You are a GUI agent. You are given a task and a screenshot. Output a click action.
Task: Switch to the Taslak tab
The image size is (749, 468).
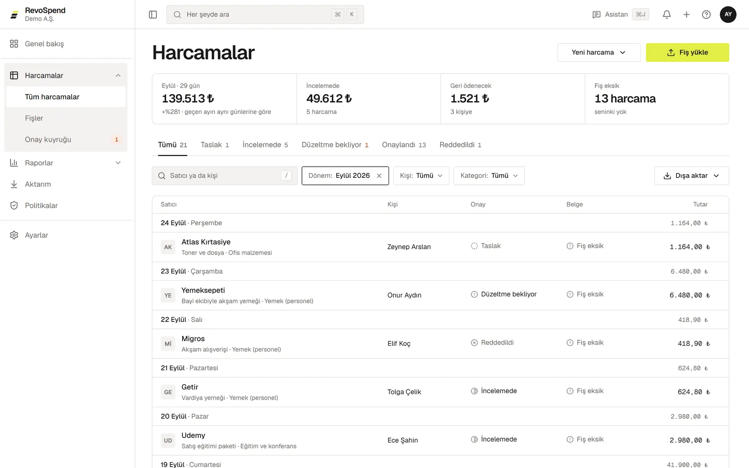pos(215,145)
